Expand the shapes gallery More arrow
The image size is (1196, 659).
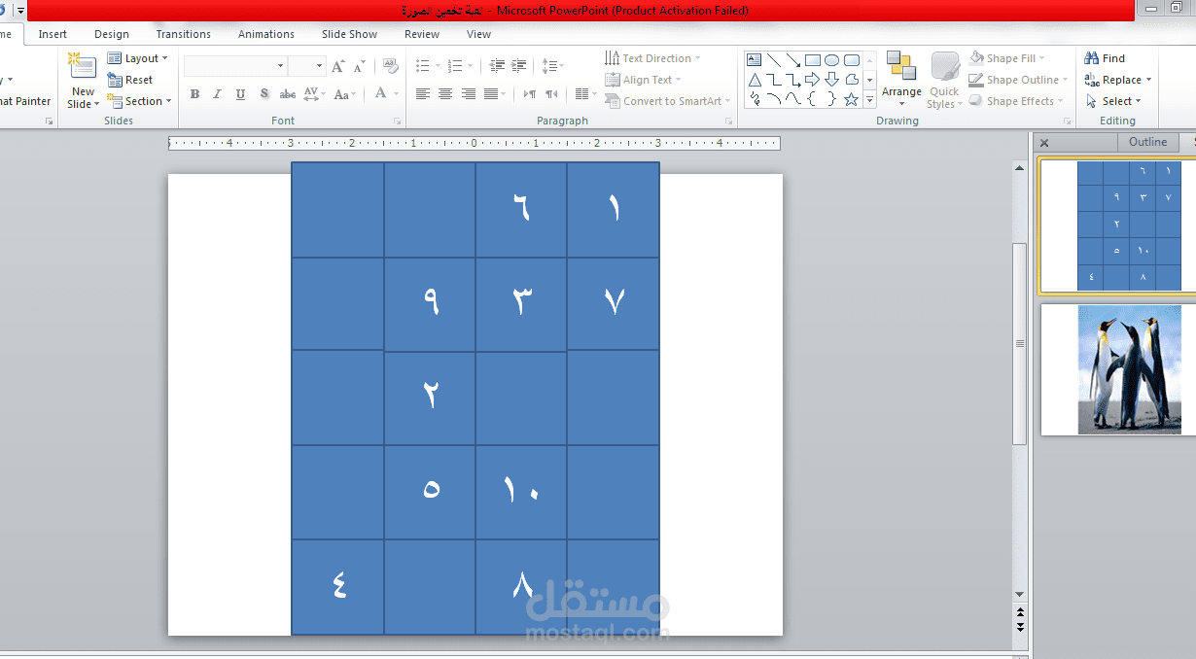pos(870,100)
